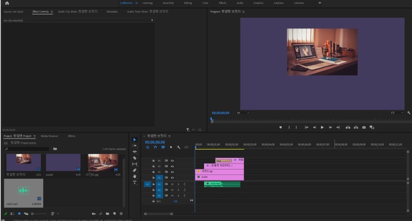Step forward one frame
The image size is (412, 221).
point(330,127)
